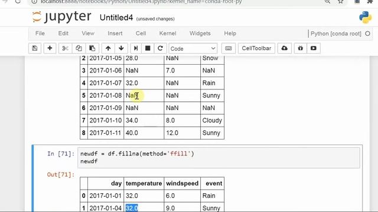Viewport: 378px width, 212px height.
Task: Click the In [71]: prompt
Action: coord(61,154)
